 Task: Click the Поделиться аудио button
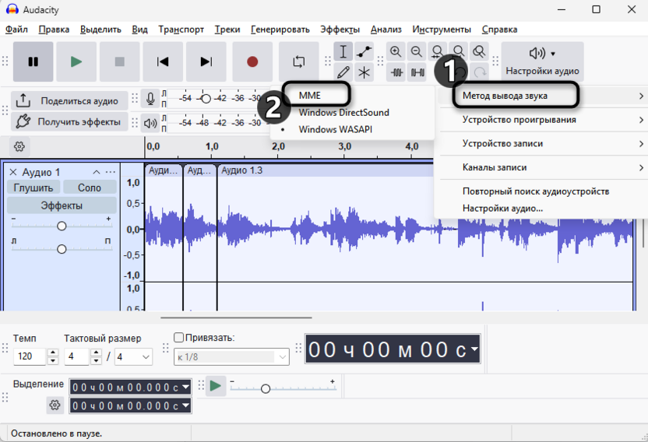point(69,101)
